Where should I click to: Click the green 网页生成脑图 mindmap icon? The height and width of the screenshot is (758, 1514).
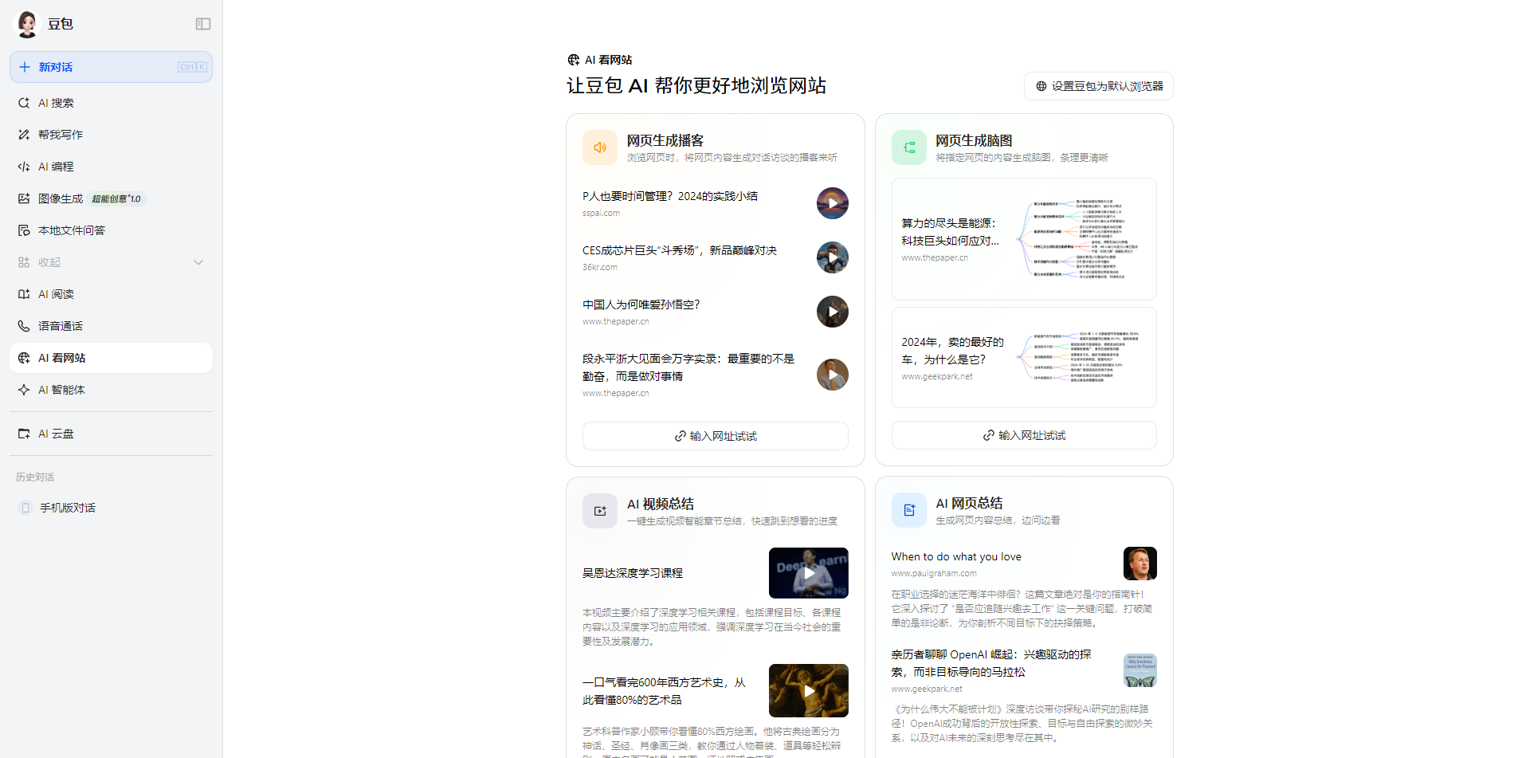pos(909,147)
